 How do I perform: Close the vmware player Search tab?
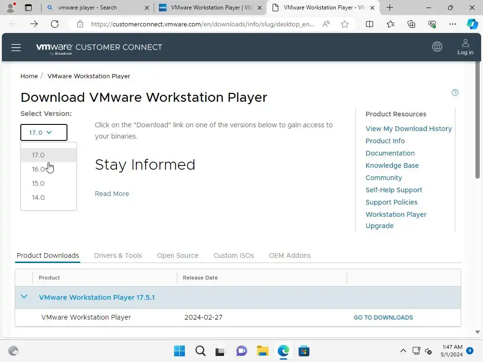pyautogui.click(x=147, y=8)
